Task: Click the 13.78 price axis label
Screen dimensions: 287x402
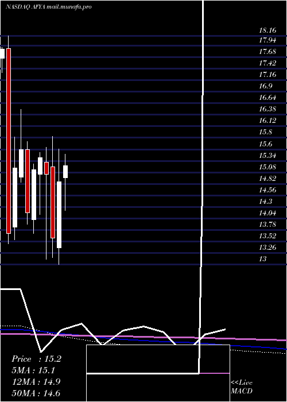Action: point(267,225)
